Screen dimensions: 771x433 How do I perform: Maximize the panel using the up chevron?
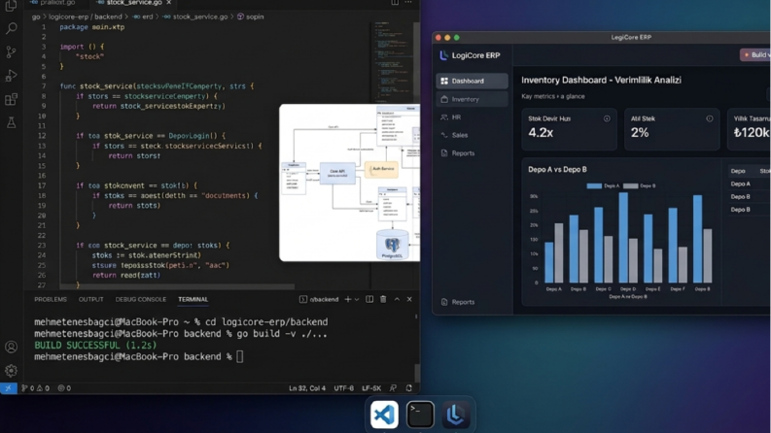pyautogui.click(x=397, y=299)
